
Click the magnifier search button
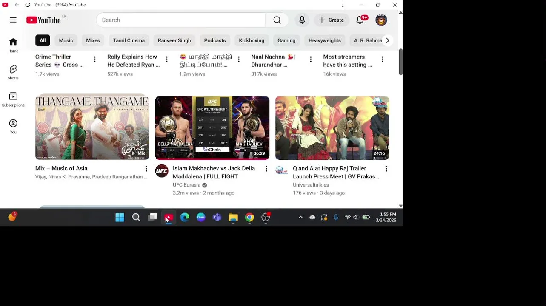click(277, 20)
